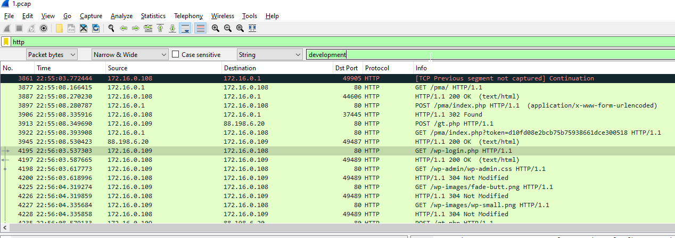Open the View menu
This screenshot has width=675, height=238.
click(x=48, y=16)
